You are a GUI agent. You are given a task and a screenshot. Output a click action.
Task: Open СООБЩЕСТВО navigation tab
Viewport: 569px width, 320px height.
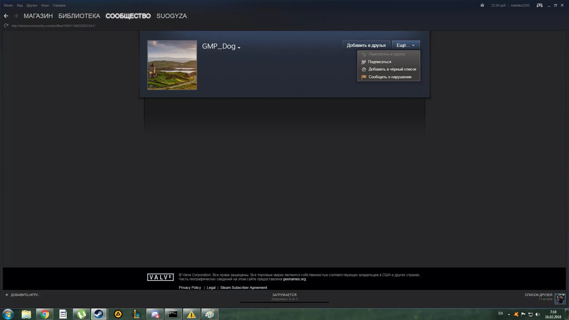tap(128, 16)
